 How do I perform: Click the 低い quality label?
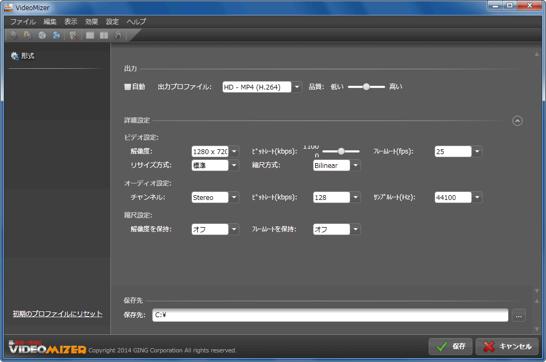point(337,87)
